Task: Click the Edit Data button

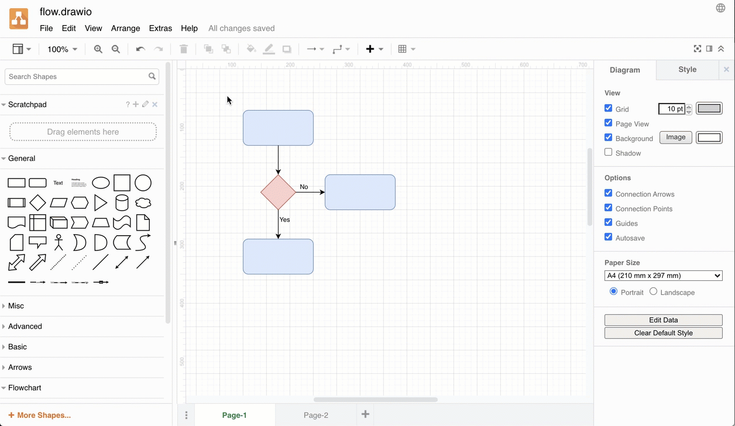Action: tap(663, 320)
